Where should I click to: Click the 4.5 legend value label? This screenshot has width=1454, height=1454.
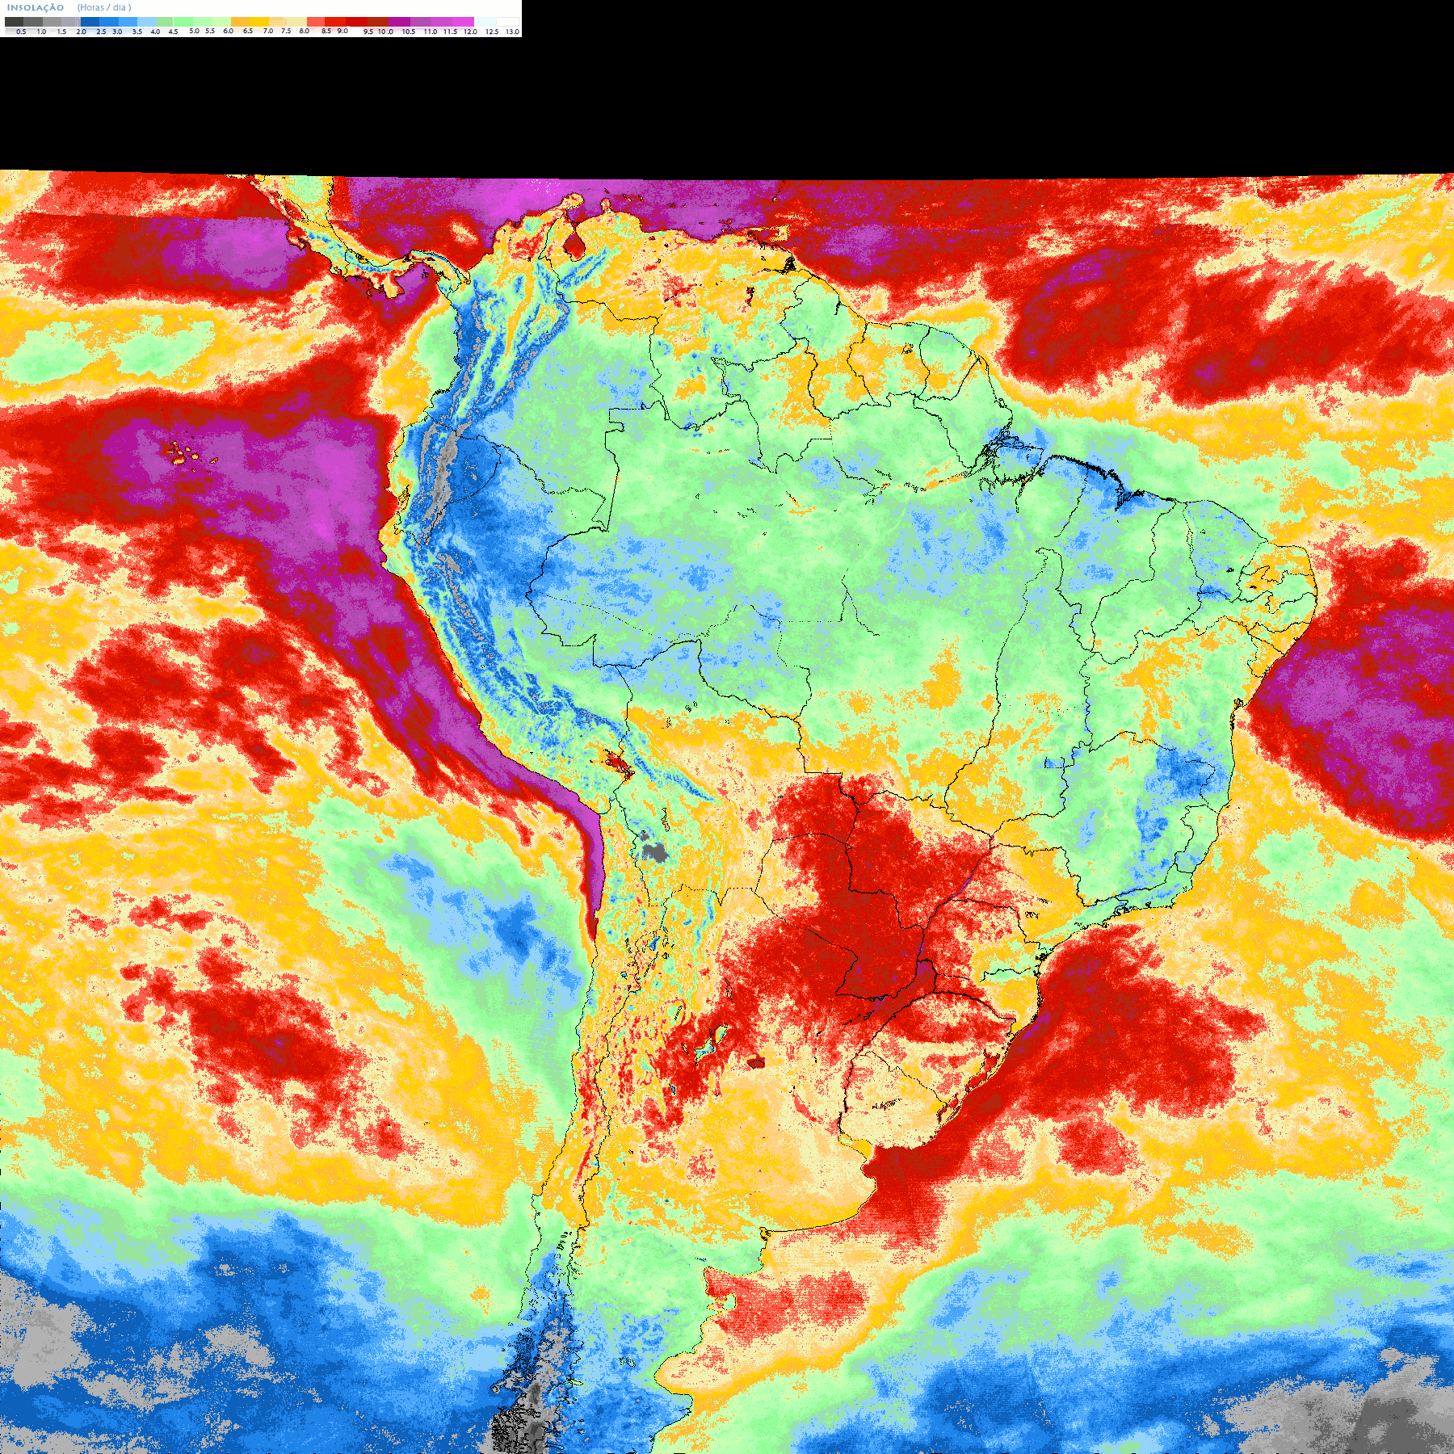pyautogui.click(x=173, y=32)
